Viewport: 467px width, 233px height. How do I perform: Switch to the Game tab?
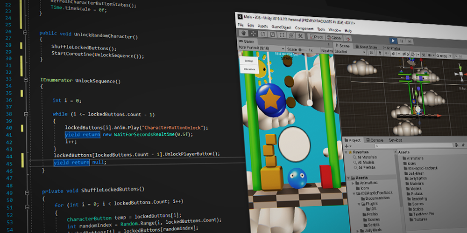246,41
